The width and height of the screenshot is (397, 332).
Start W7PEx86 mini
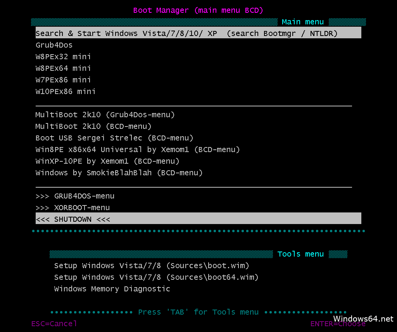(62, 80)
